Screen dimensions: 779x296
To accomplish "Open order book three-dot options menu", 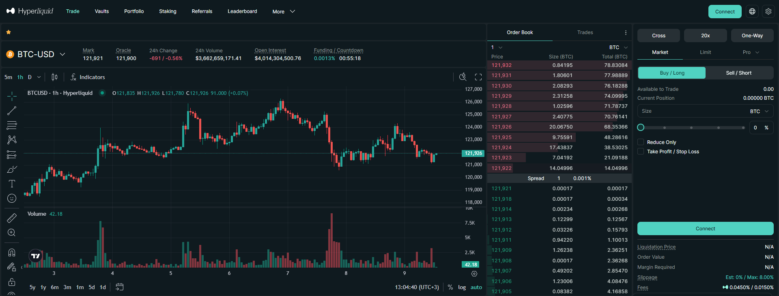I will 626,32.
